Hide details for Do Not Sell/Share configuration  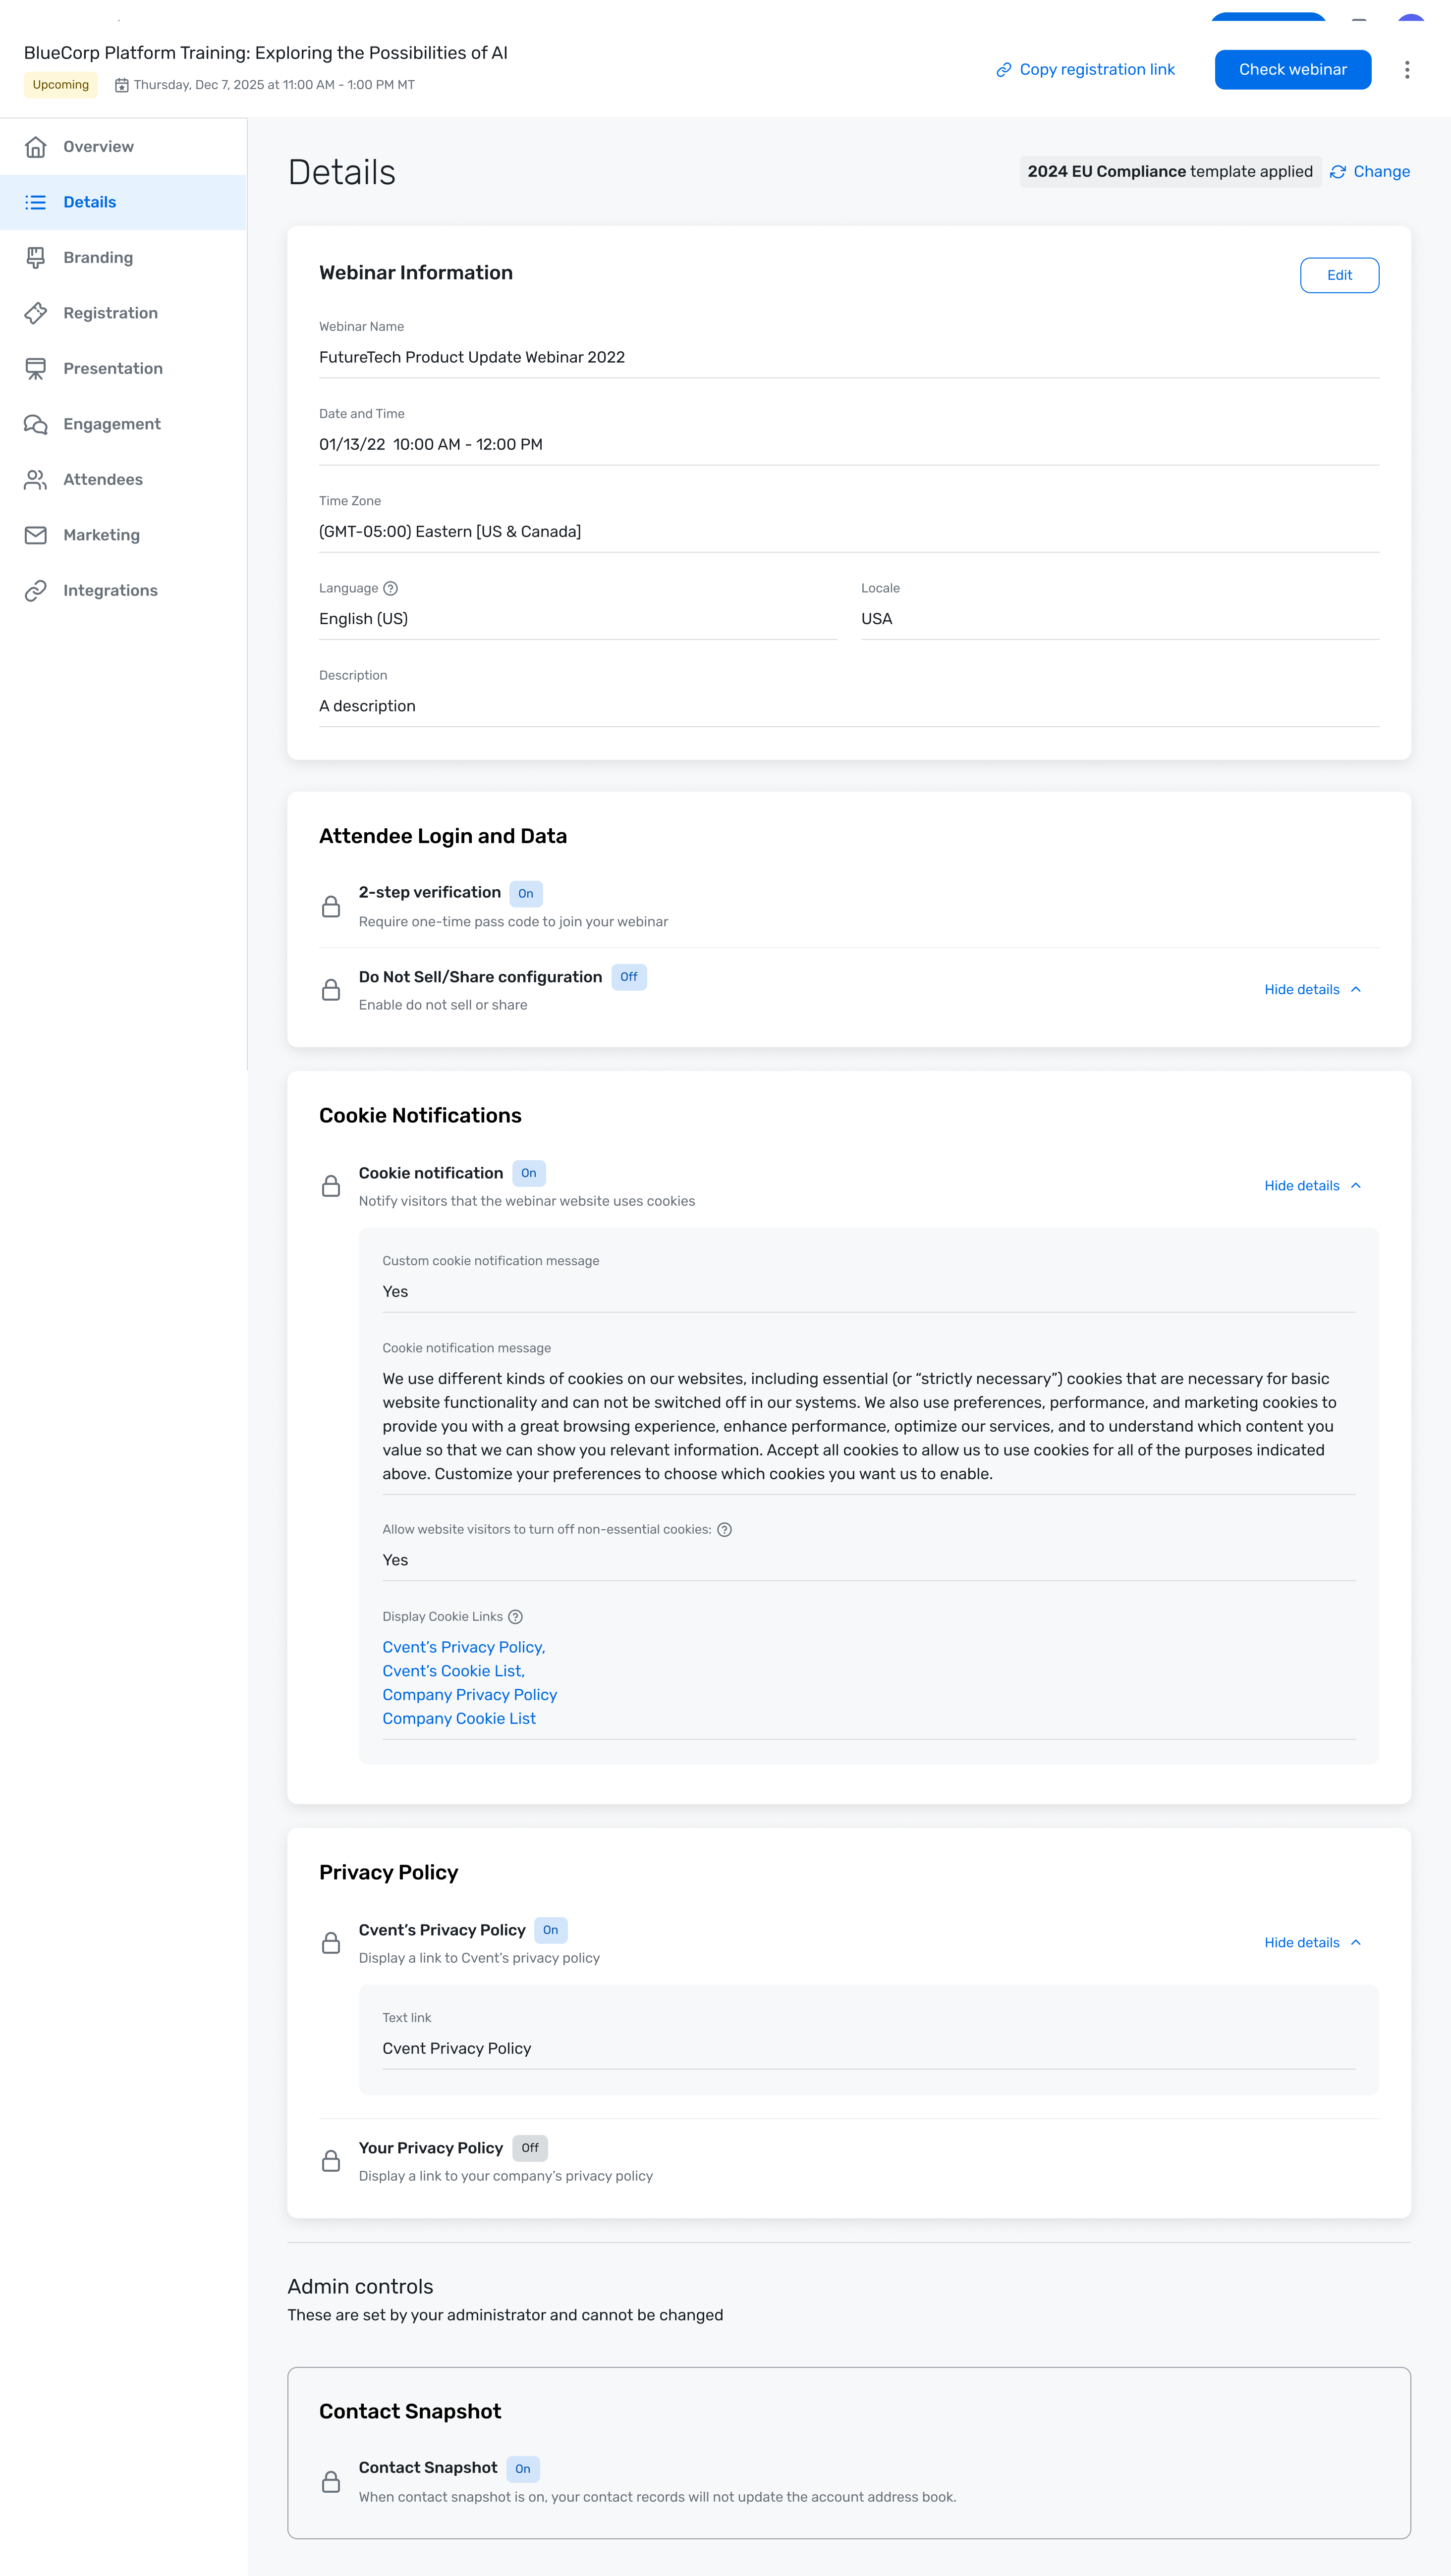click(1312, 990)
